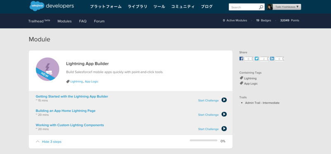Click the module description about Salesforce1 apps

pos(115,72)
